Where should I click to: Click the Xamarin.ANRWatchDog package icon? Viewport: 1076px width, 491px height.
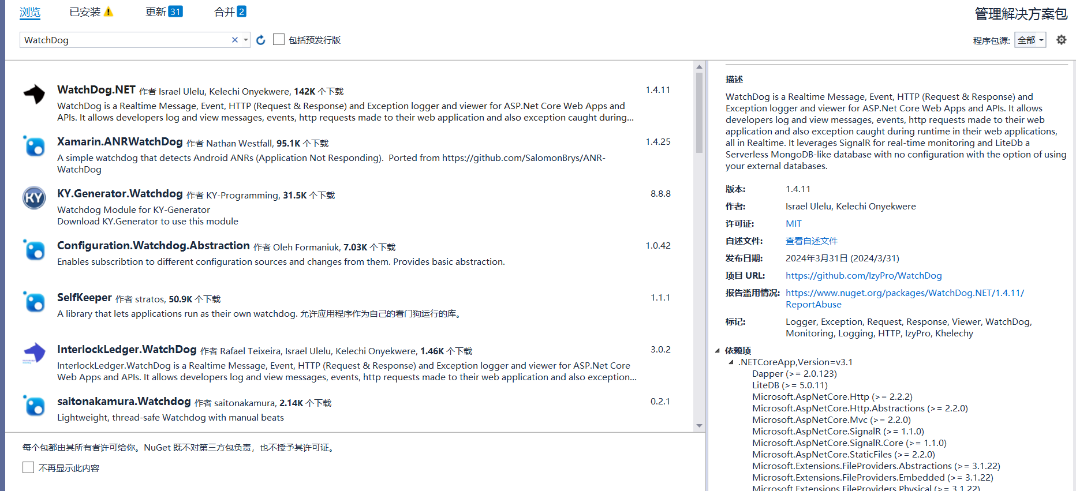click(x=34, y=146)
